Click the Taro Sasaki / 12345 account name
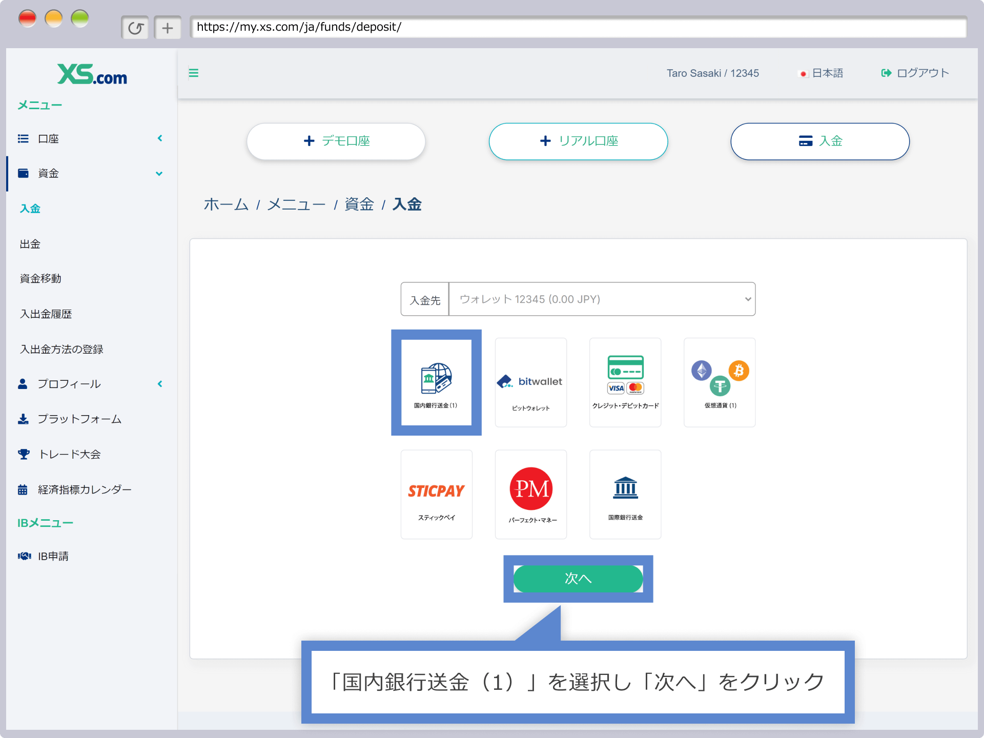 click(x=712, y=73)
